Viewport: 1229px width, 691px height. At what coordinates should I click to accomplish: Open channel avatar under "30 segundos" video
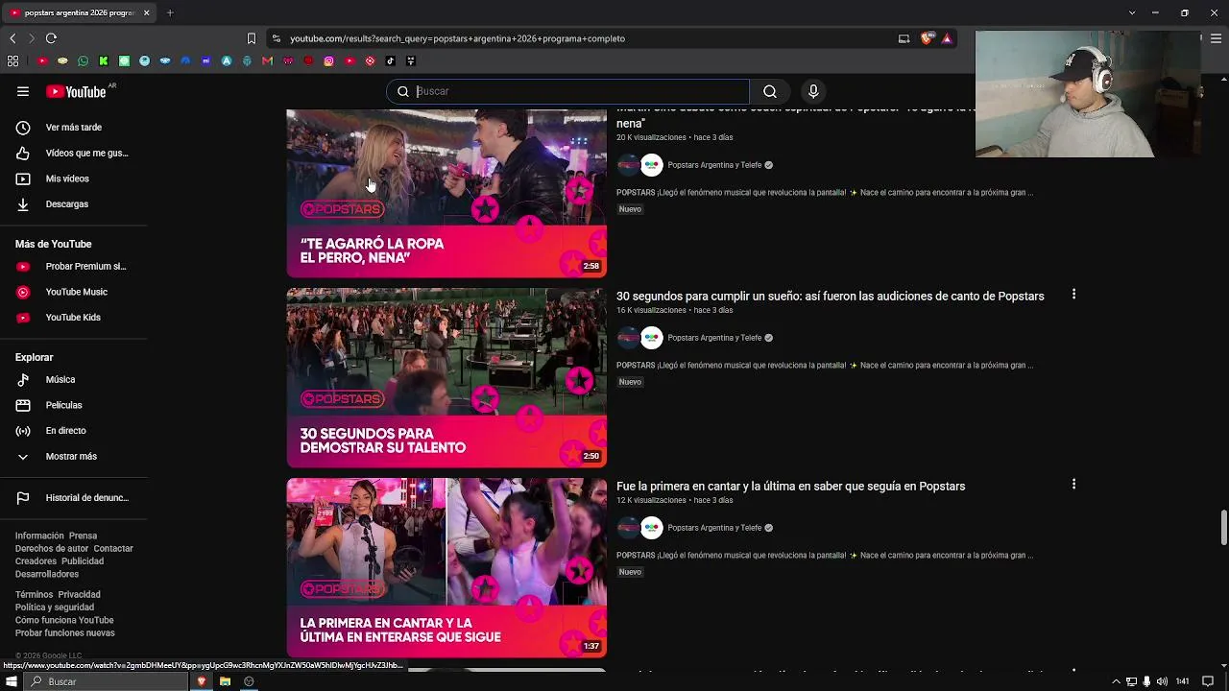[x=639, y=338]
